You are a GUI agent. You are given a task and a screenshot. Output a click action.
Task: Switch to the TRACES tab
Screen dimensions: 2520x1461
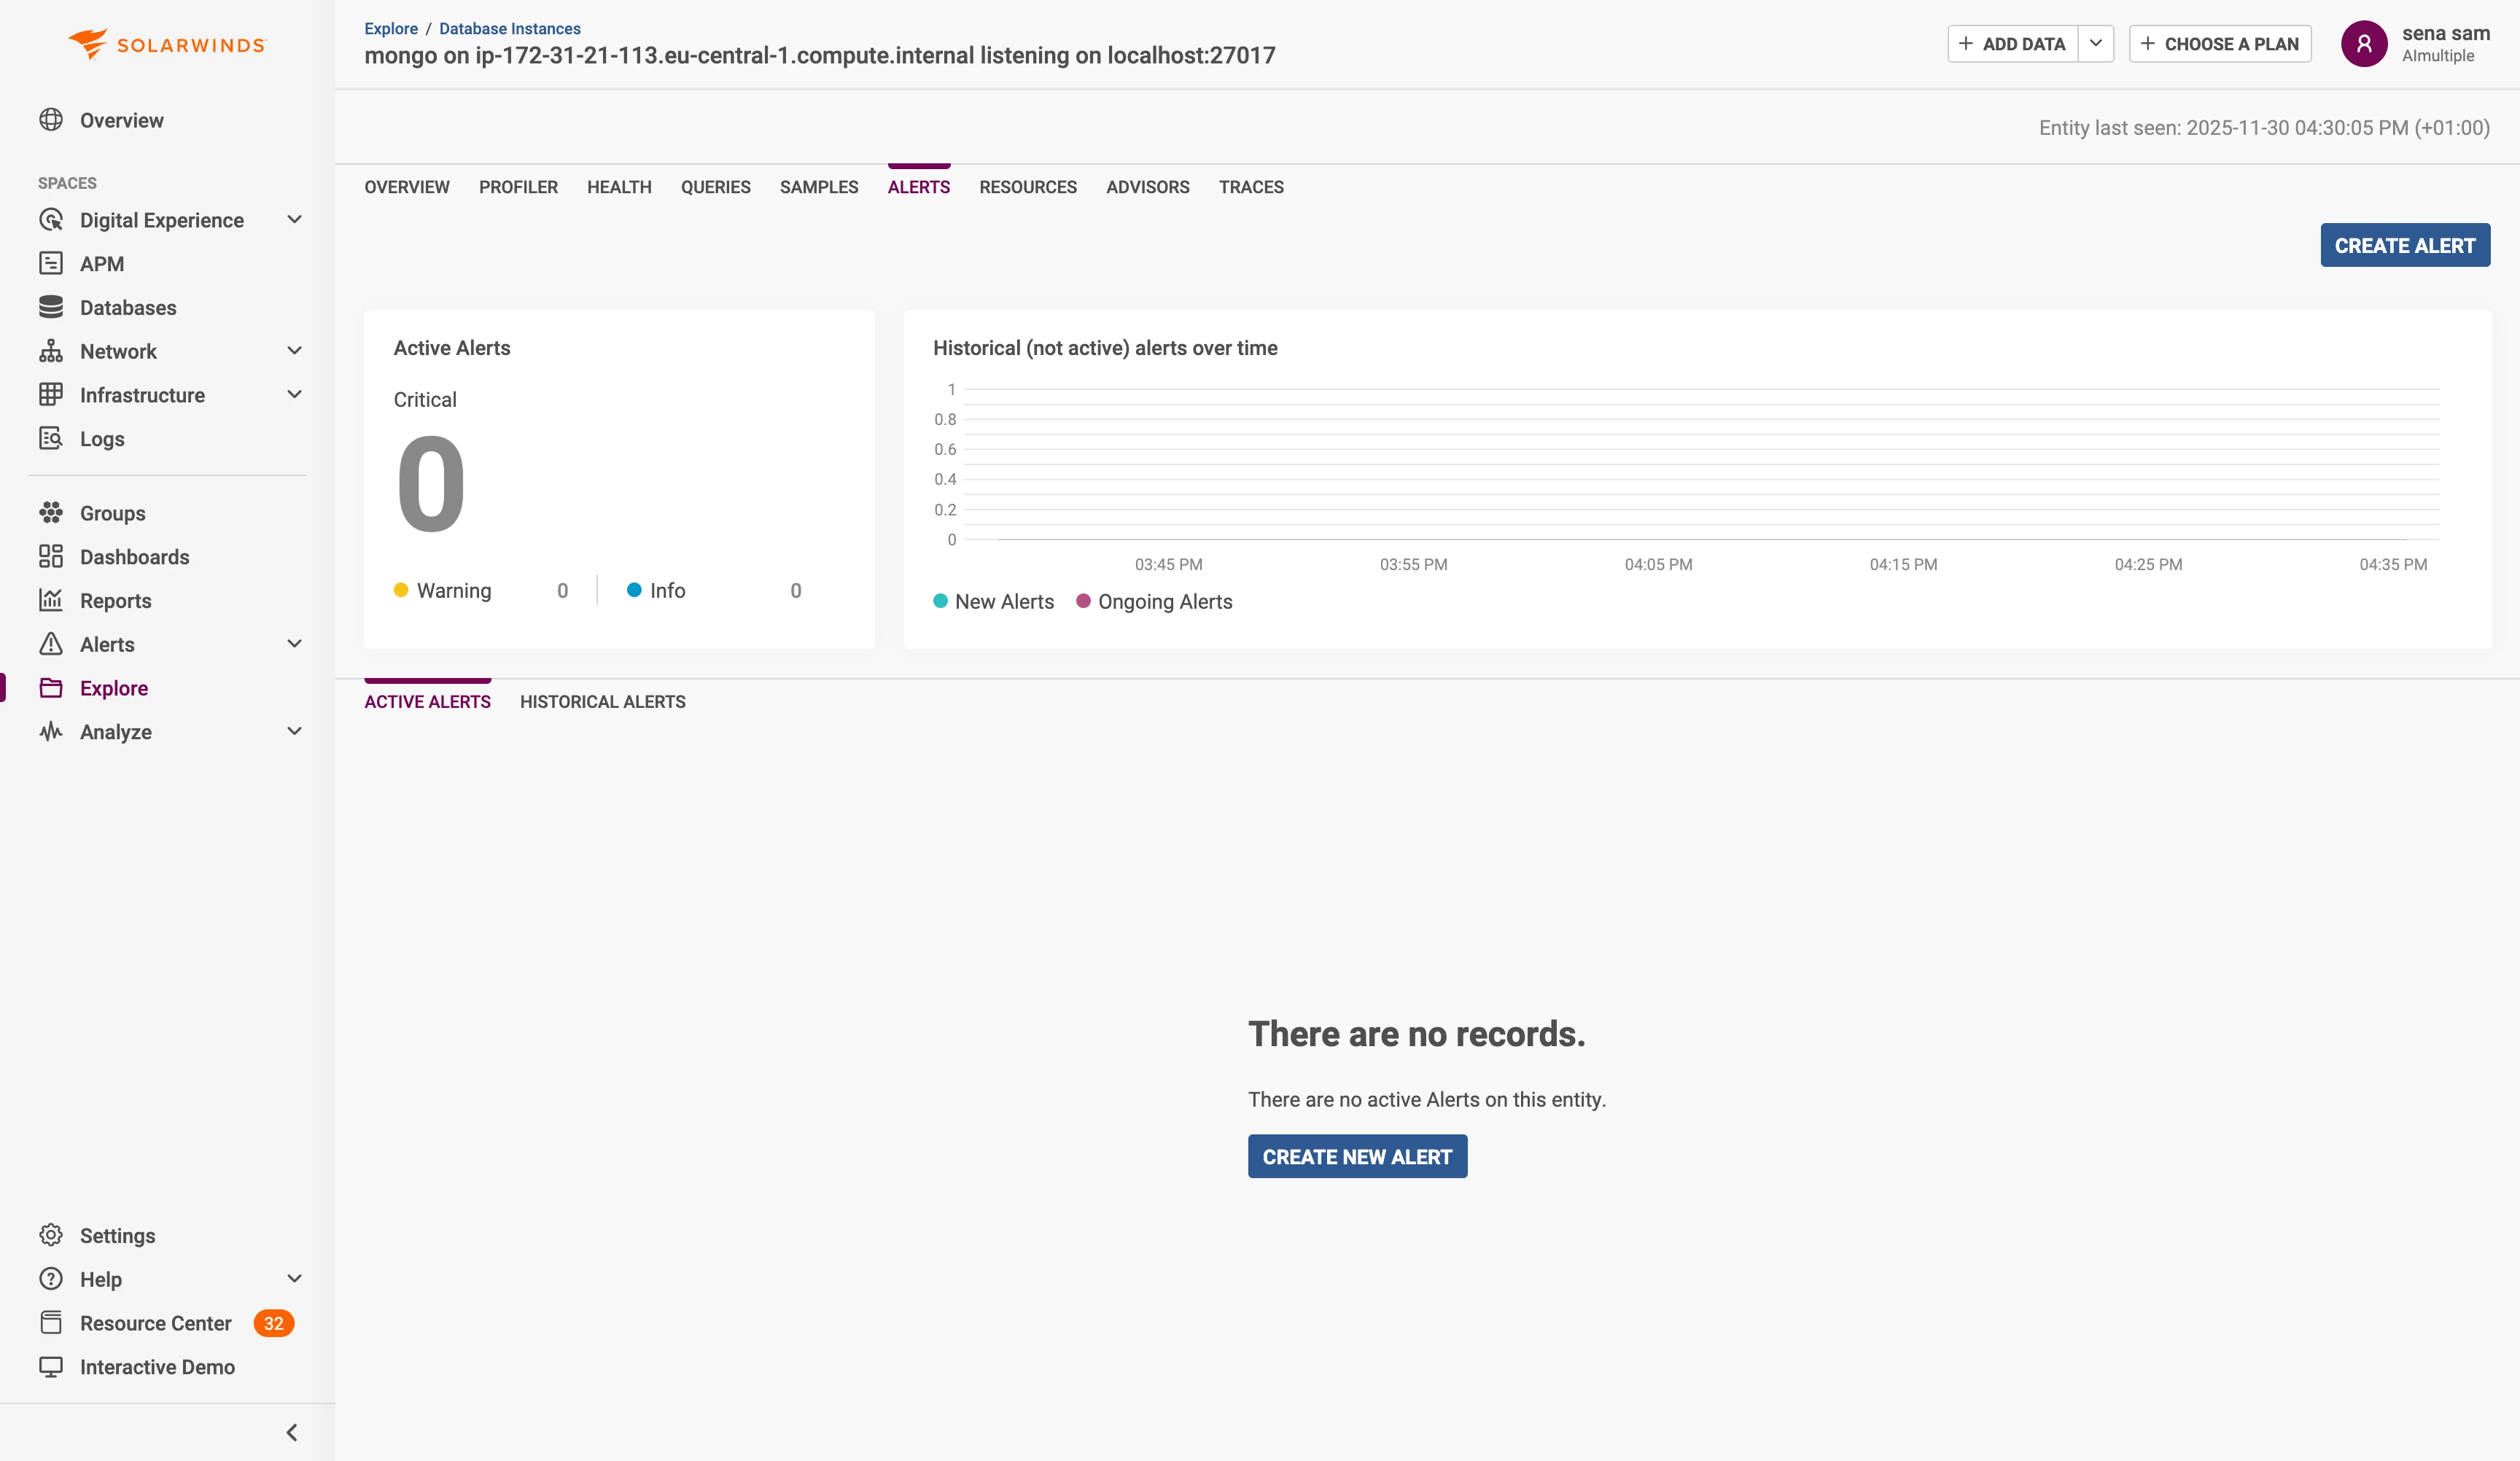[x=1251, y=187]
